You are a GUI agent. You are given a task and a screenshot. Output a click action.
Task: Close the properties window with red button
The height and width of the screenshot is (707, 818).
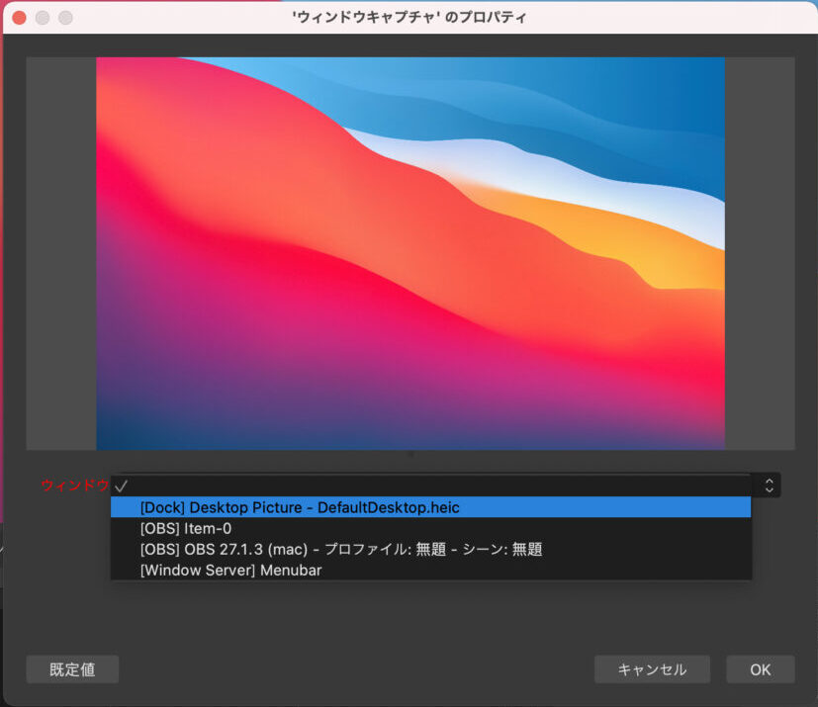[x=20, y=18]
